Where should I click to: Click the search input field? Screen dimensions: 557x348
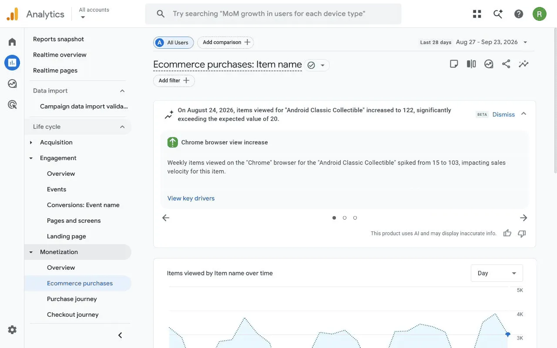(x=273, y=14)
